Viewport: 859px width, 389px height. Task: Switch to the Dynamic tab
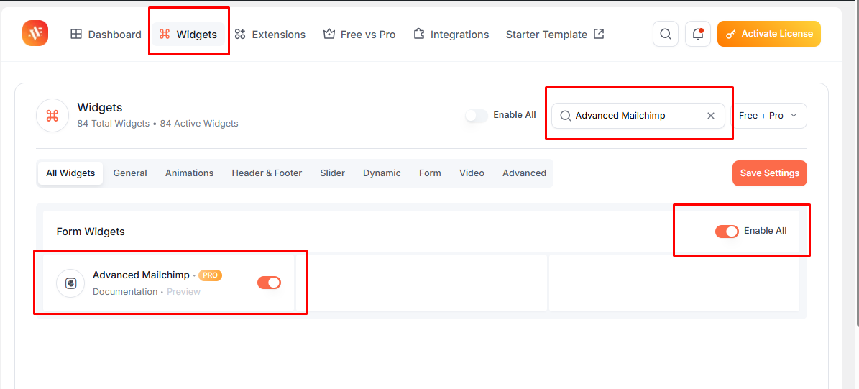(382, 173)
